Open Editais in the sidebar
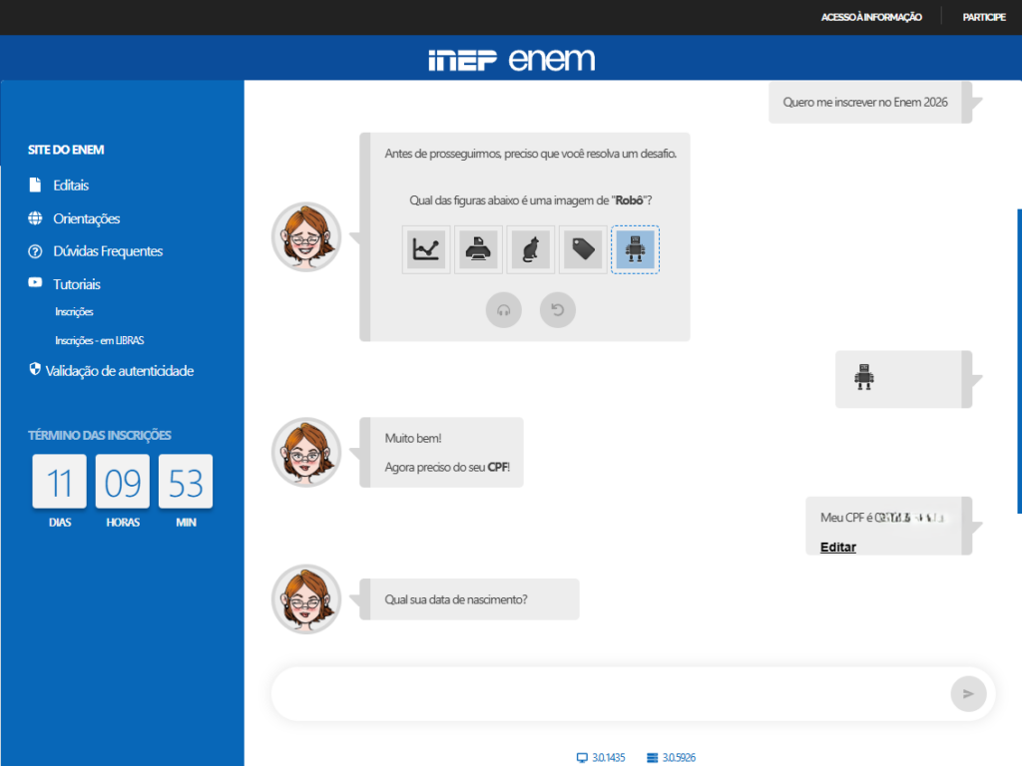The width and height of the screenshot is (1022, 766). (71, 185)
